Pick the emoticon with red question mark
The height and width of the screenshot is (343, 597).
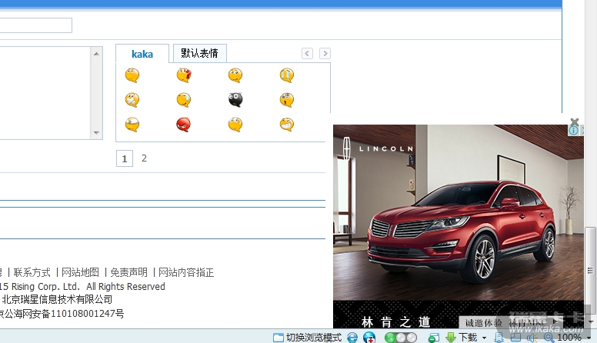pos(184,75)
